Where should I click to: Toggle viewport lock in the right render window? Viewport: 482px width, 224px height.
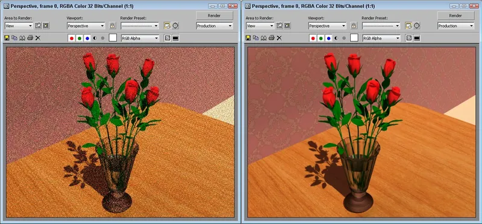pos(354,26)
